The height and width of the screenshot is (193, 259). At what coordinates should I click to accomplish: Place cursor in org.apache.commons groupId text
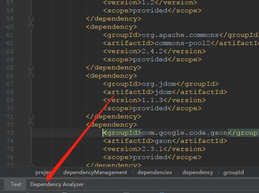click(180, 35)
